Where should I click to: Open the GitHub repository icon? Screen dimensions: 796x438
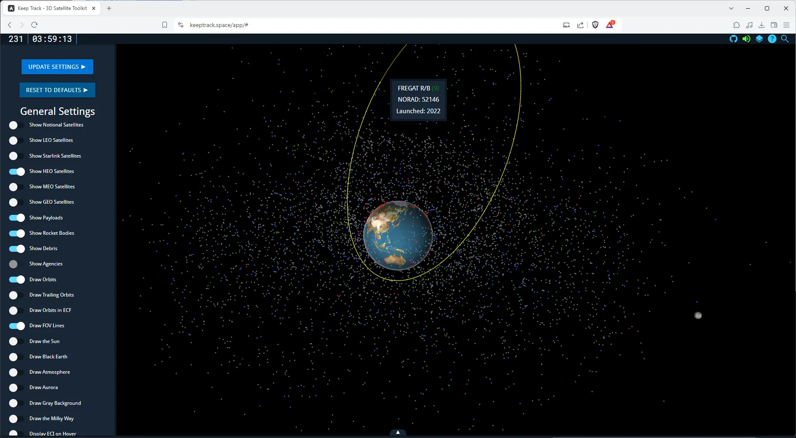tap(733, 39)
